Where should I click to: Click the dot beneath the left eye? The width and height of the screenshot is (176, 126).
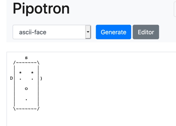pos(20,79)
